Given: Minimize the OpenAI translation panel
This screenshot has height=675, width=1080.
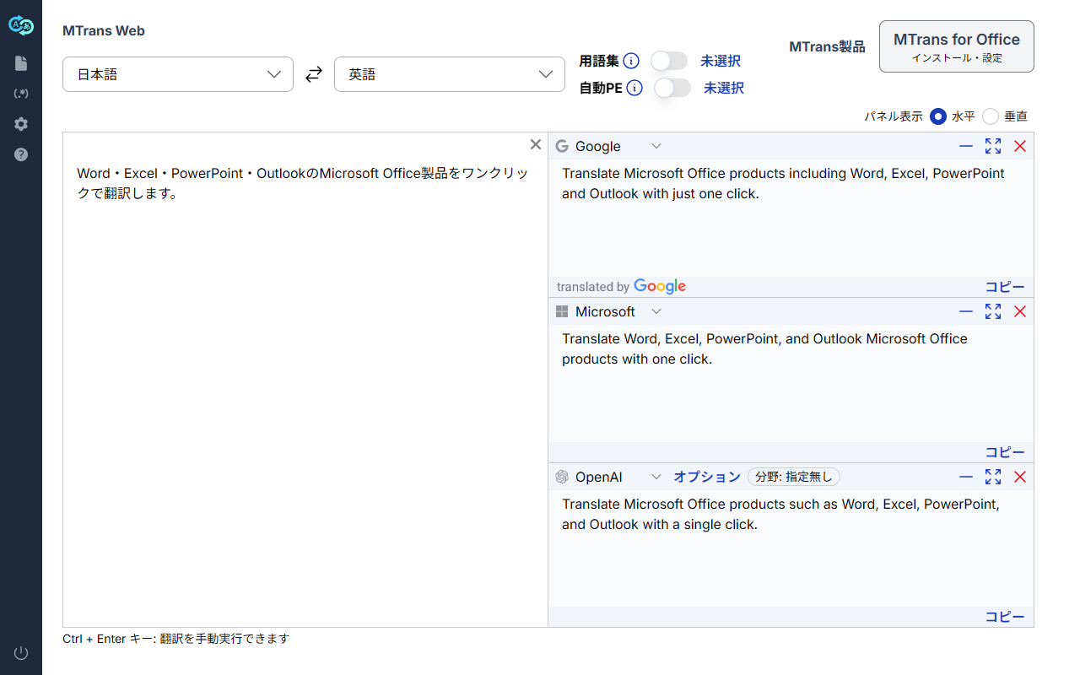Looking at the screenshot, I should point(966,477).
